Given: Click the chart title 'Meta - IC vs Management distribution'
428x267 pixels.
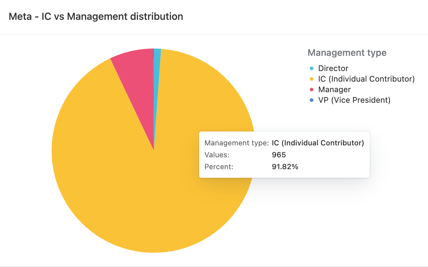Looking at the screenshot, I should [96, 16].
